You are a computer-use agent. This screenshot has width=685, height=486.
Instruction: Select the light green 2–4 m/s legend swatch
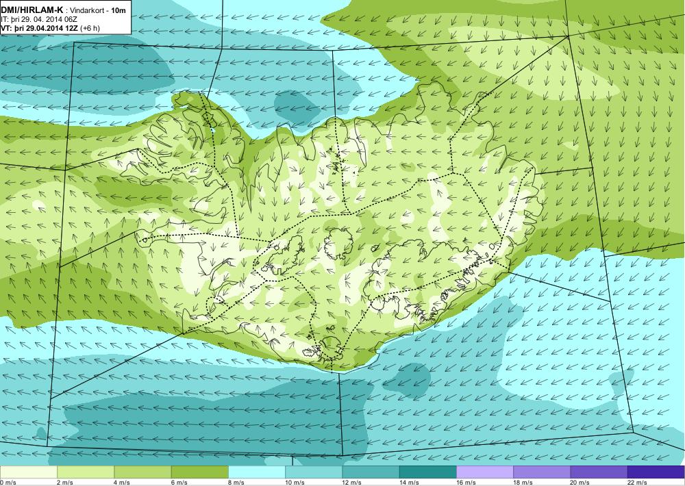click(x=86, y=472)
